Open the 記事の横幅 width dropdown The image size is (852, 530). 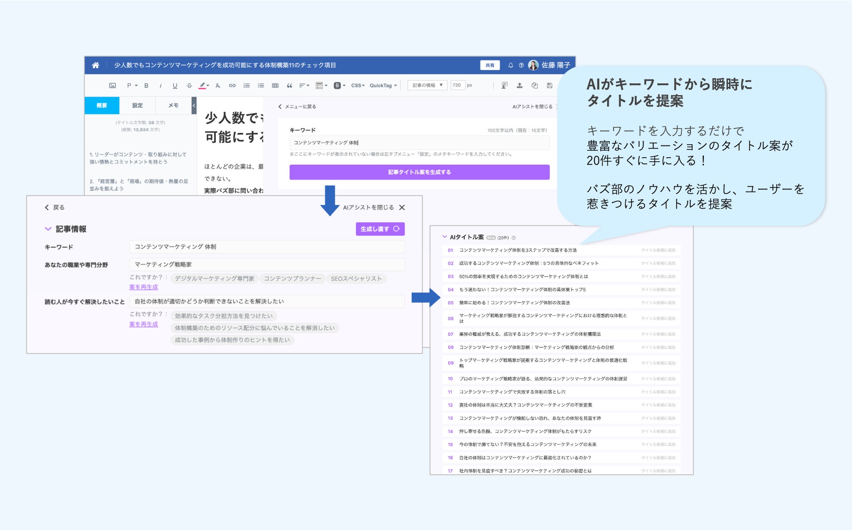pos(427,85)
